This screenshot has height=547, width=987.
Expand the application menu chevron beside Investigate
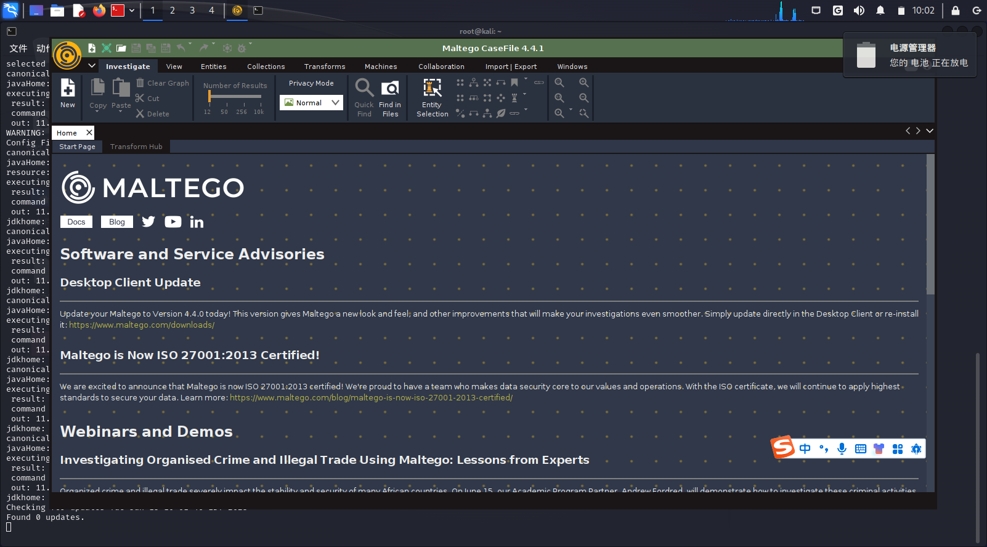[x=92, y=65]
